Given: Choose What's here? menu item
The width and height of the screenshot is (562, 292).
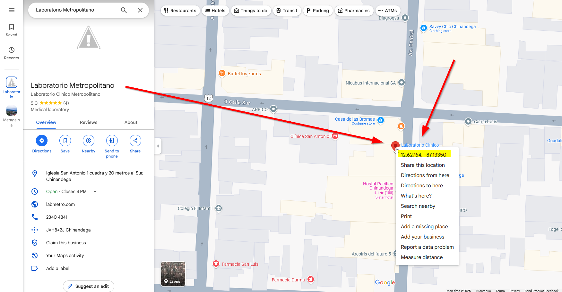Looking at the screenshot, I should (416, 196).
